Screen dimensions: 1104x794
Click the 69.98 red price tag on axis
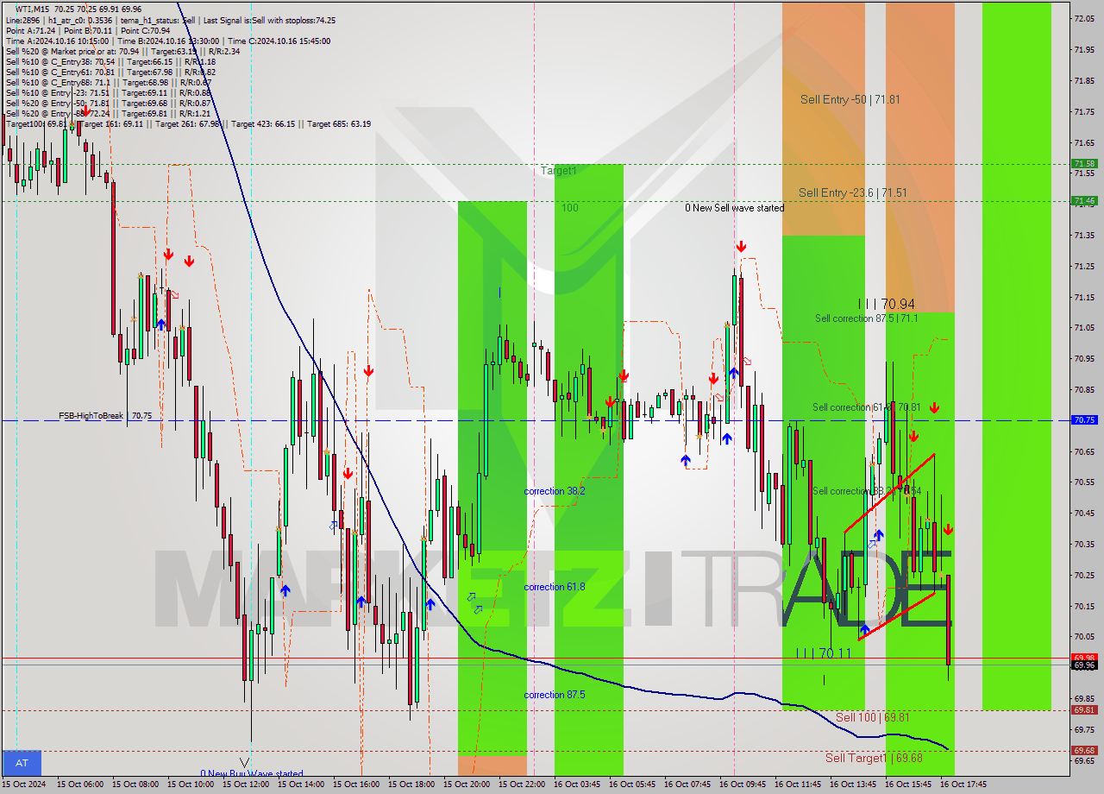coord(1084,658)
